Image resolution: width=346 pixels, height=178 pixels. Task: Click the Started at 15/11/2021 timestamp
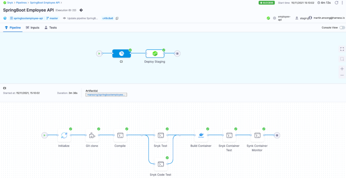tap(28, 93)
